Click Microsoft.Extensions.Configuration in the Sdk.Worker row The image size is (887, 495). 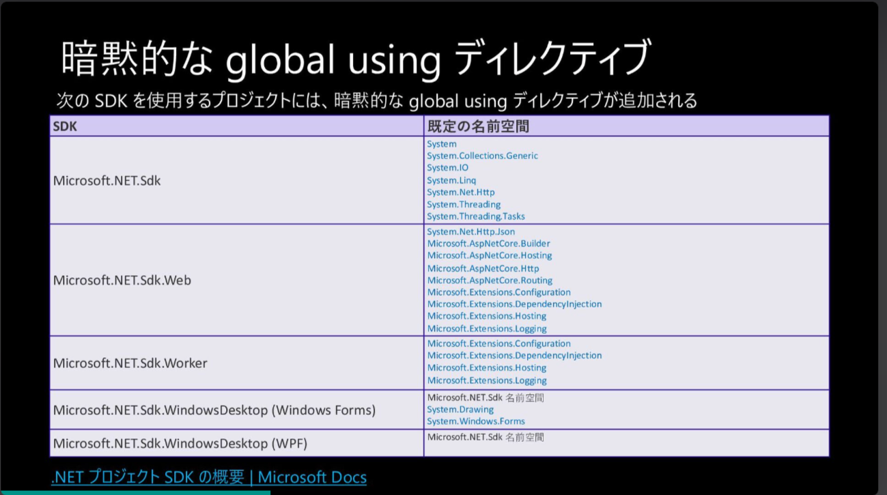coord(498,343)
